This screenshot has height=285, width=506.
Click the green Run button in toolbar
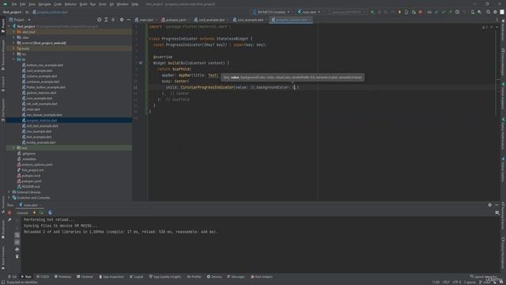[x=372, y=12]
